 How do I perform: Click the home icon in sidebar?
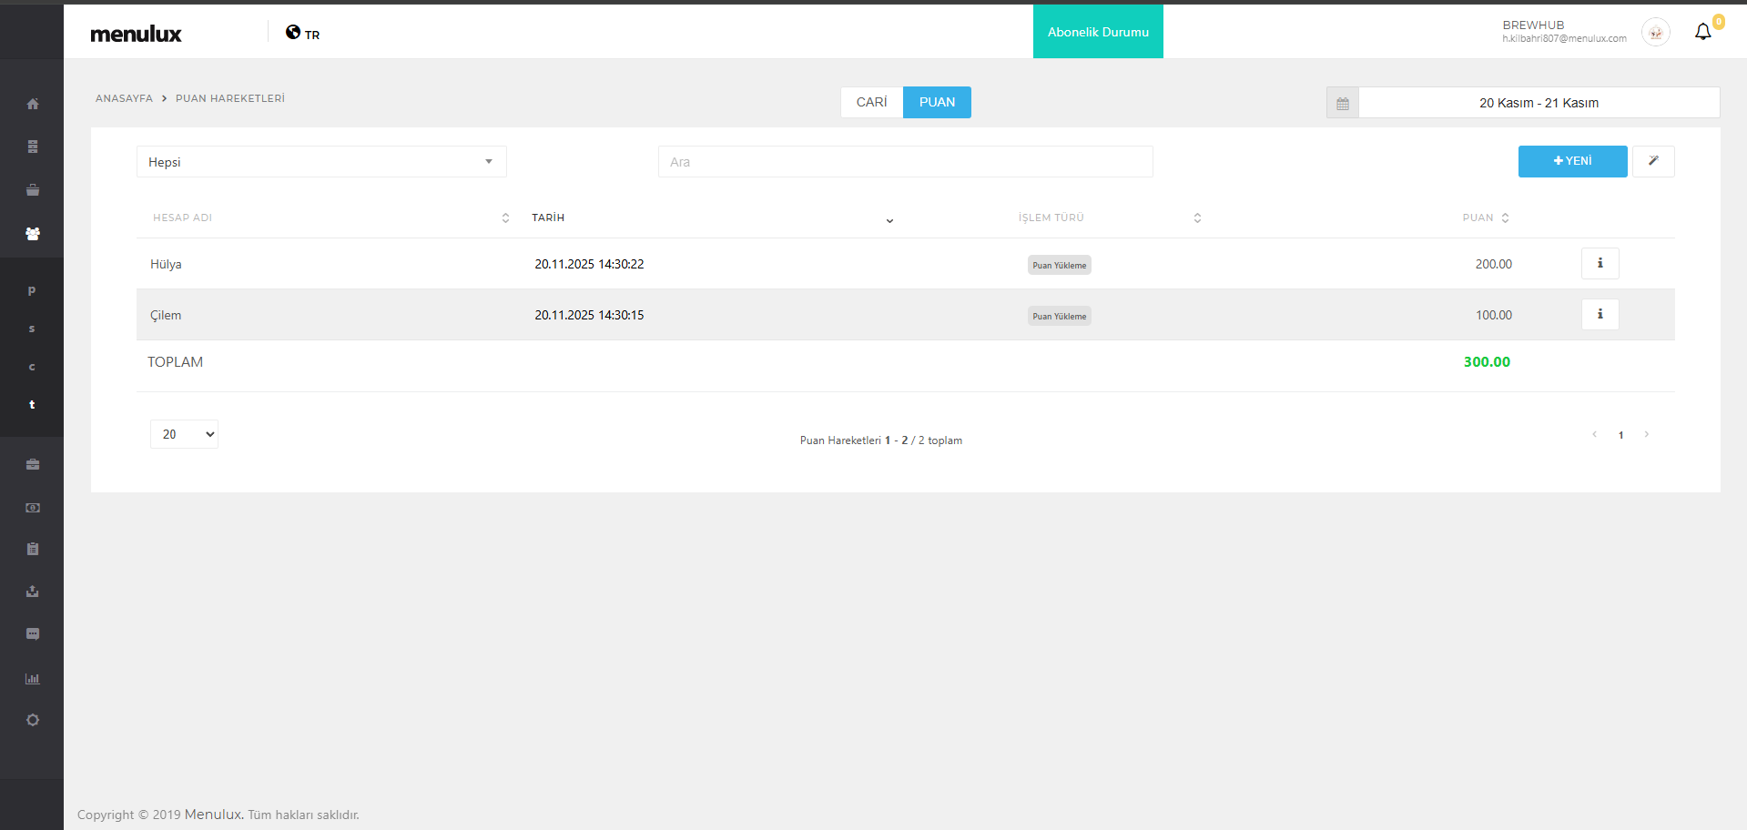click(x=33, y=104)
